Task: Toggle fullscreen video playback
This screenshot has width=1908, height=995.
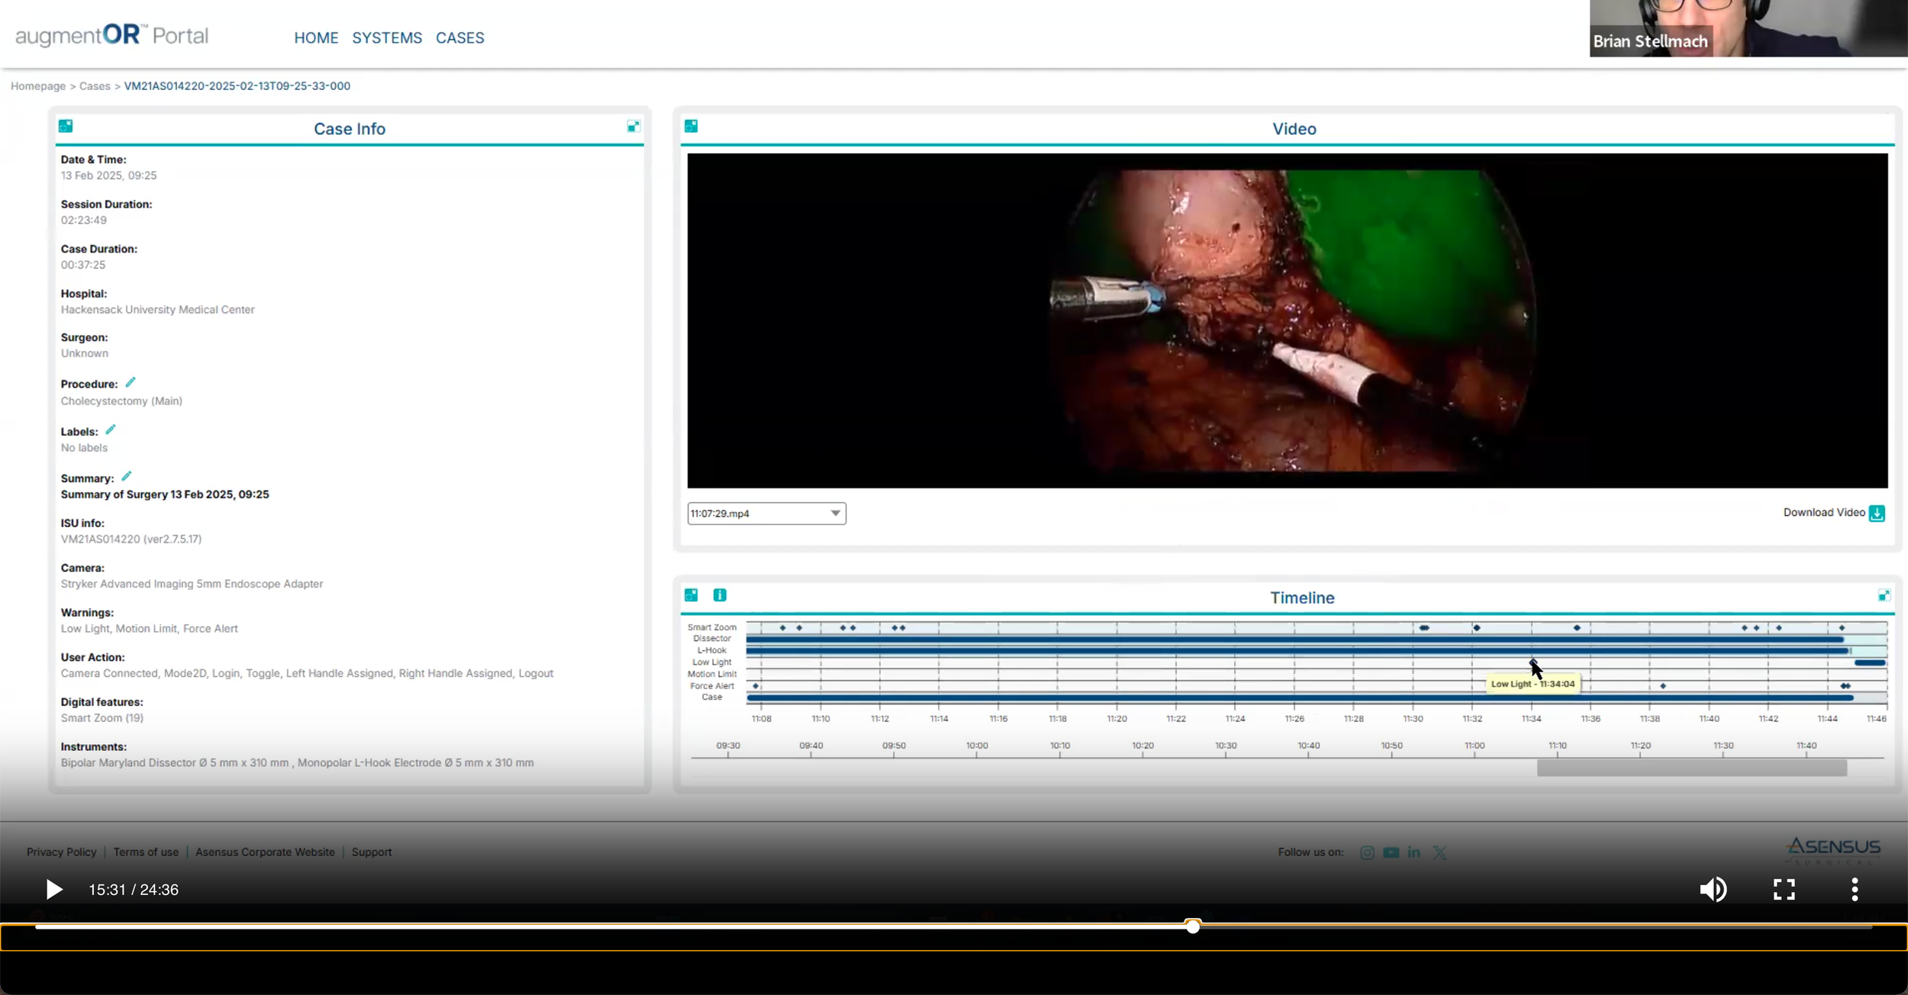Action: pyautogui.click(x=1784, y=890)
